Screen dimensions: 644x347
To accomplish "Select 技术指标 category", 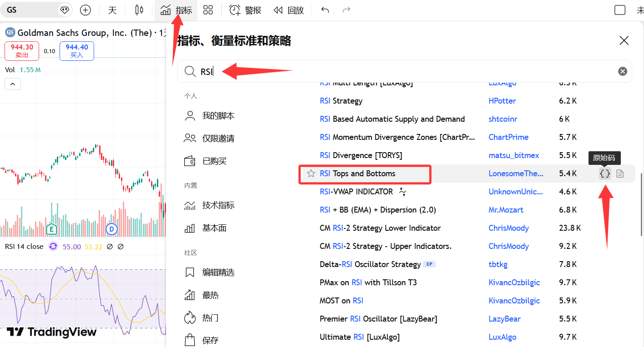I will (210, 205).
